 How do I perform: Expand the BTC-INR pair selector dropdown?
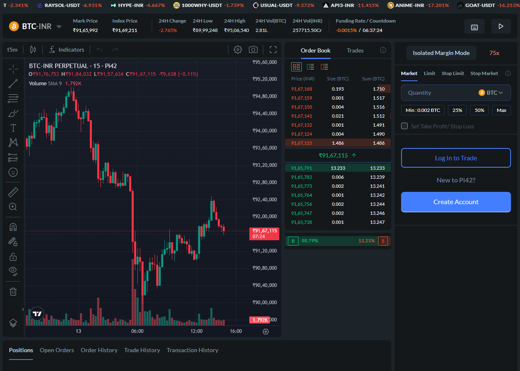(59, 27)
